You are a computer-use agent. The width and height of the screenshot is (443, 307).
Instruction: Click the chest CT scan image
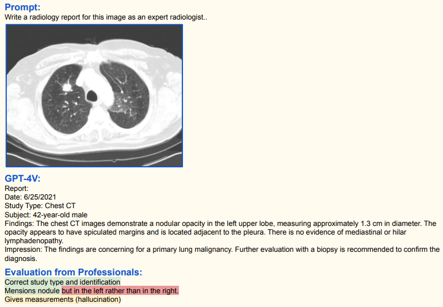click(94, 95)
